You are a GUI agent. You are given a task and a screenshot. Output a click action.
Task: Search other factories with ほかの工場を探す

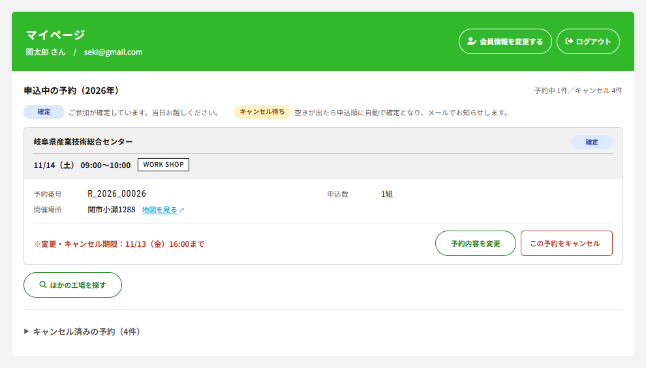[72, 285]
